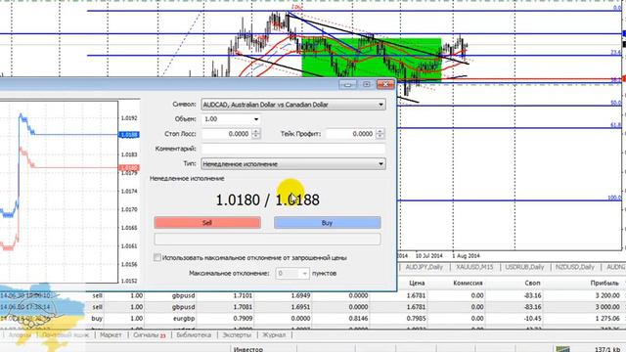Select the gbpusd sell row at 1.7081
The height and width of the screenshot is (352, 626).
pyautogui.click(x=313, y=307)
